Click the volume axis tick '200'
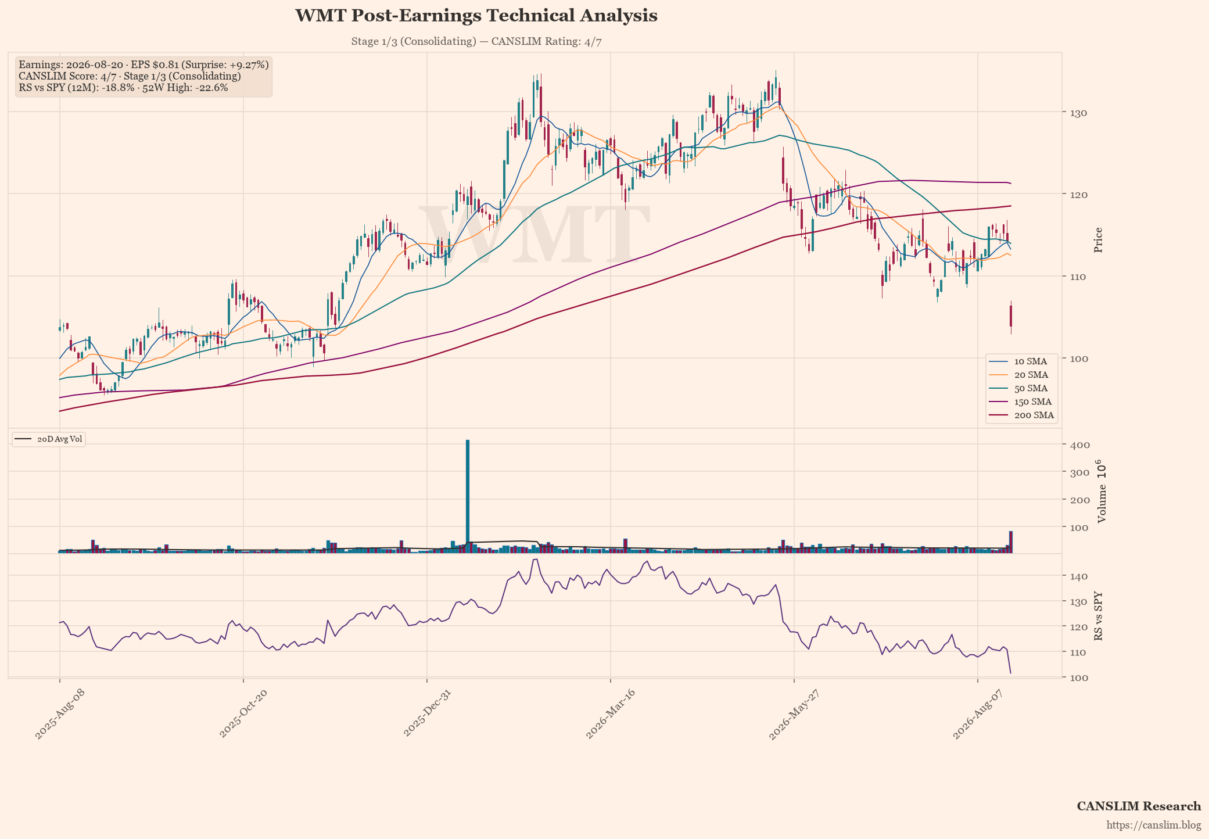The width and height of the screenshot is (1209, 839). click(1079, 500)
